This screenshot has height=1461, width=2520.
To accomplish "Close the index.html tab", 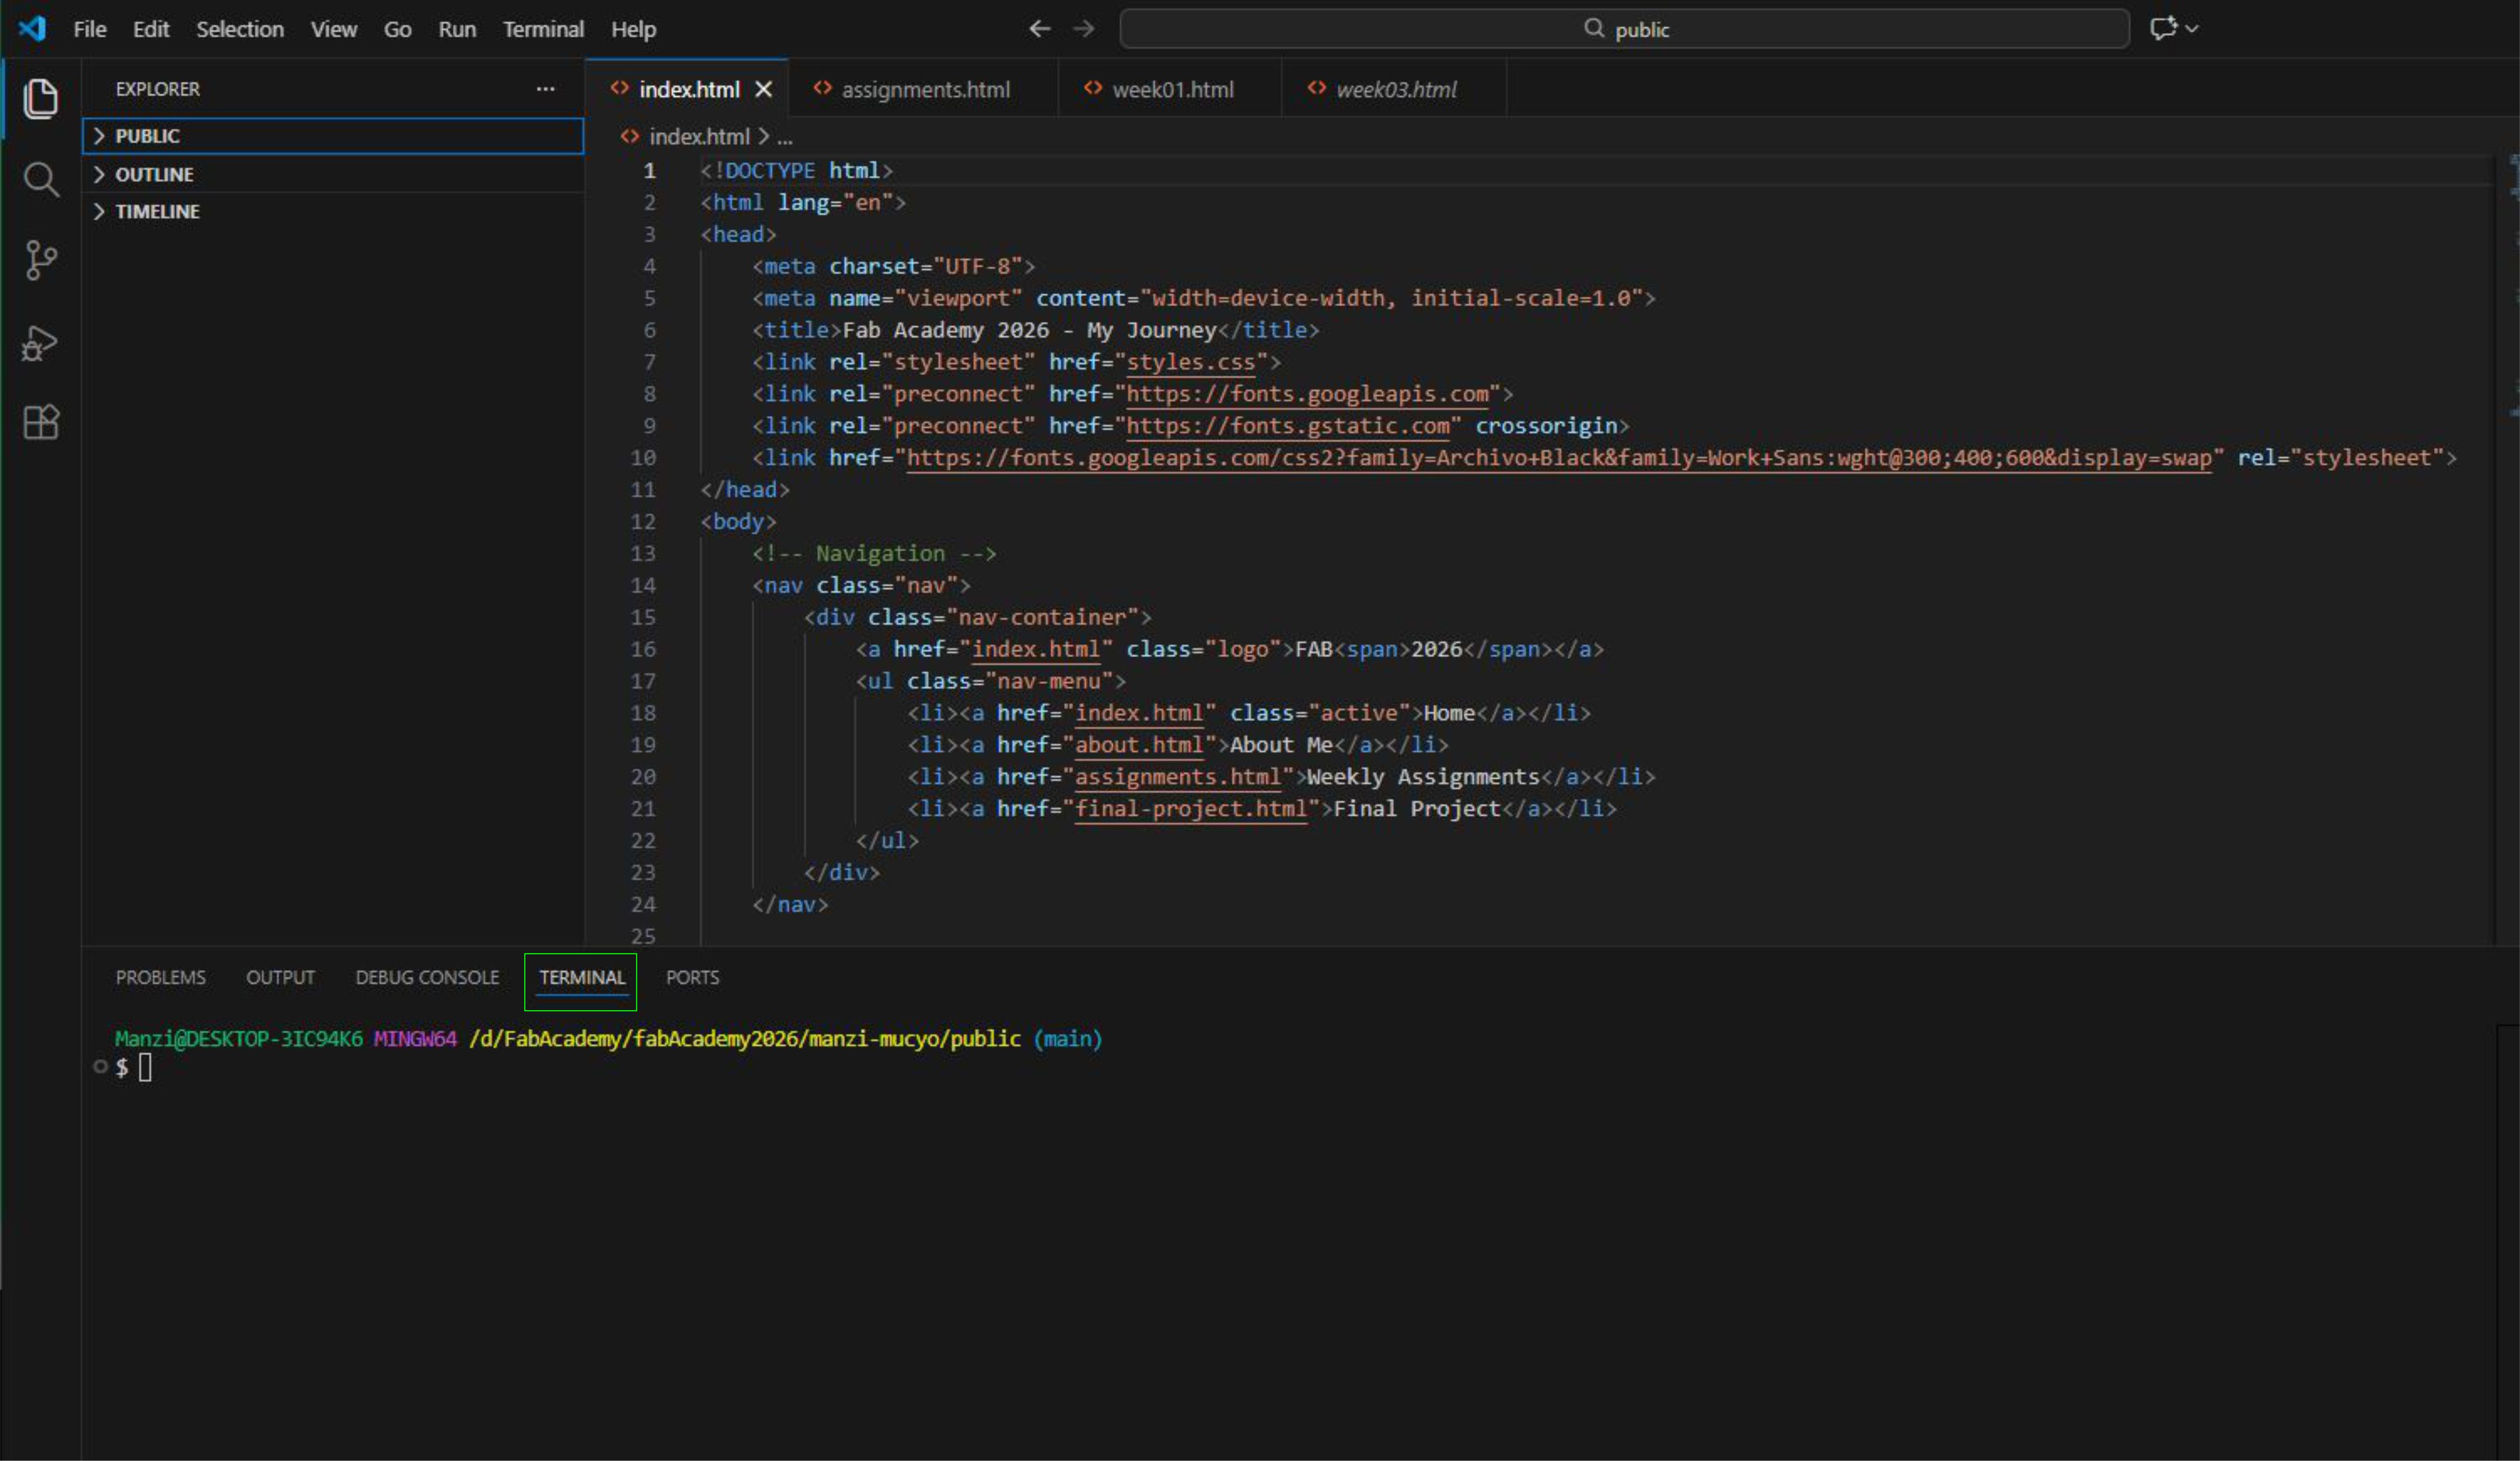I will click(763, 90).
